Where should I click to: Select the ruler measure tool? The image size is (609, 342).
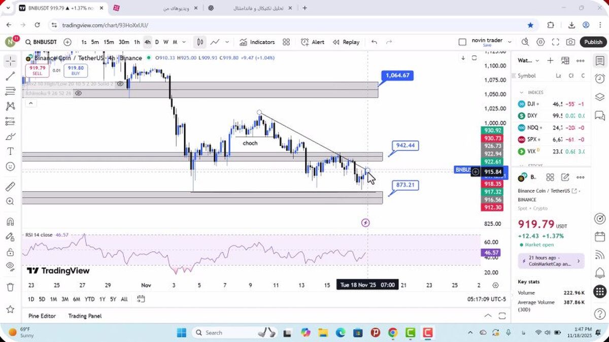click(x=10, y=187)
